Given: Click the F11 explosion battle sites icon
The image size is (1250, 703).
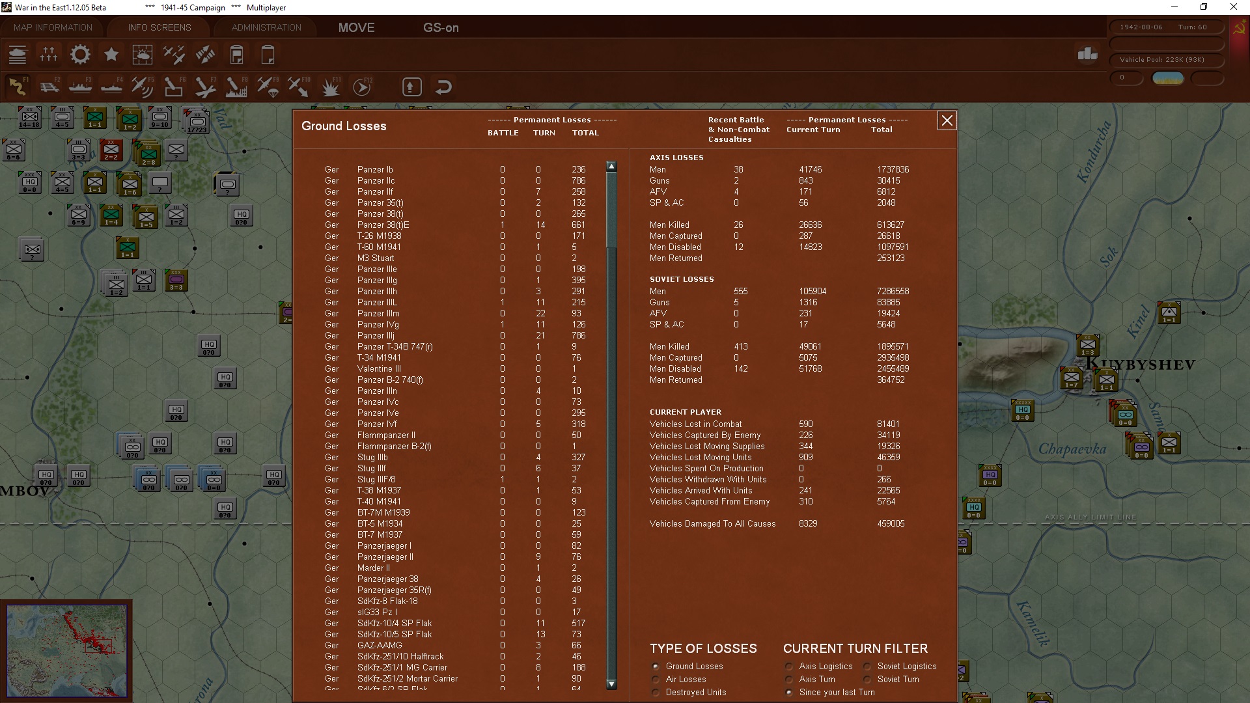Looking at the screenshot, I should click(x=330, y=87).
